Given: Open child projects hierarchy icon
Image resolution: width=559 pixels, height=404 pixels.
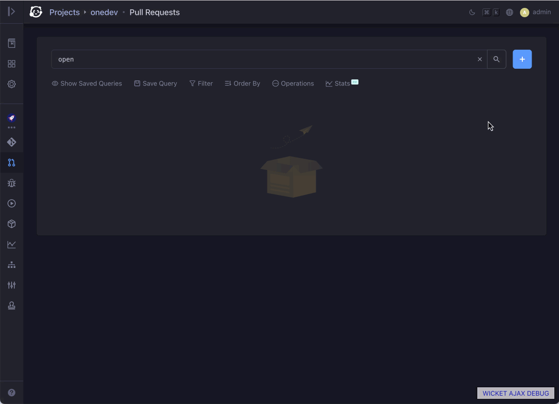Looking at the screenshot, I should click(12, 265).
